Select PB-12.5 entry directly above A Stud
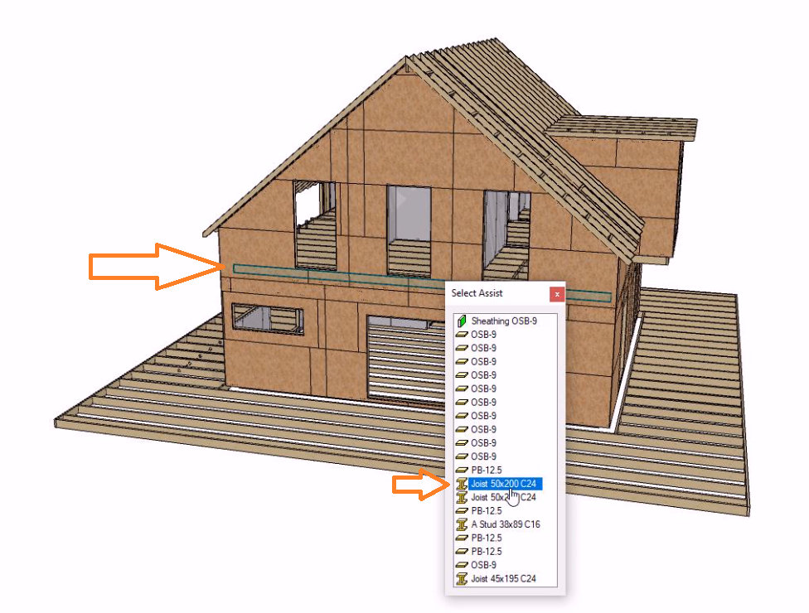The width and height of the screenshot is (809, 613). pos(487,511)
